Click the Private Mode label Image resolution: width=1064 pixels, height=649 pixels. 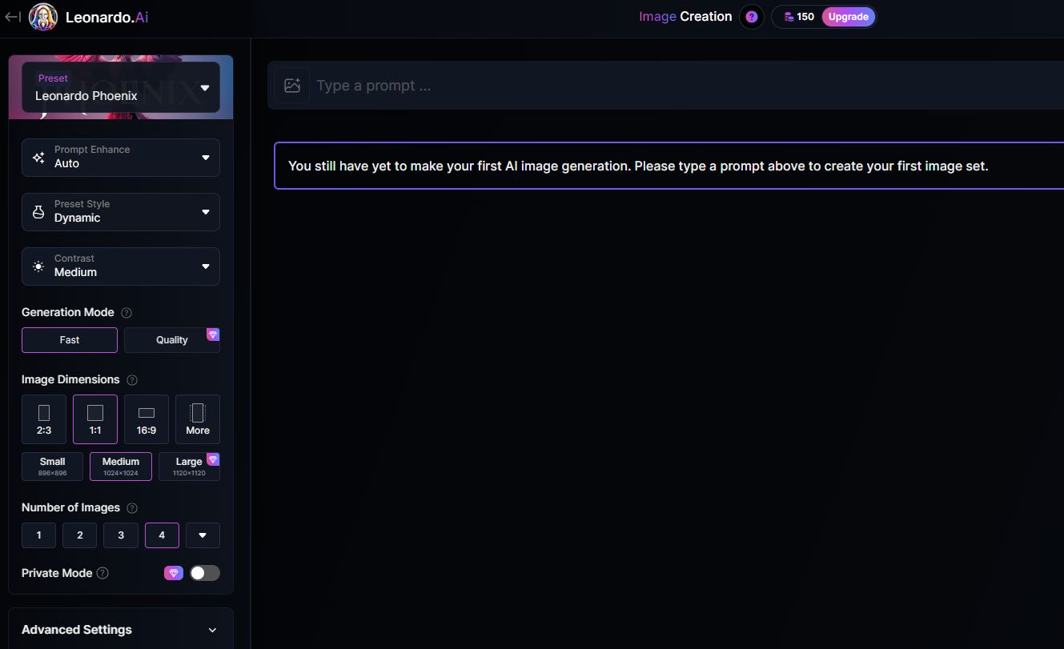(x=57, y=573)
